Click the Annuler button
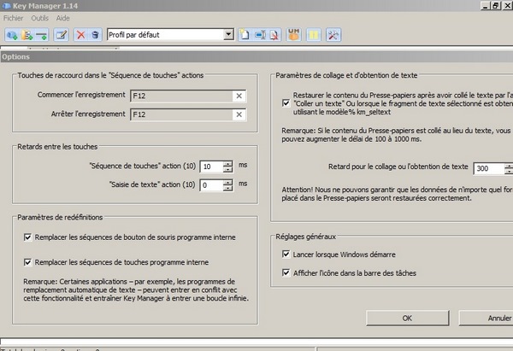This screenshot has height=351, width=513. (x=486, y=319)
